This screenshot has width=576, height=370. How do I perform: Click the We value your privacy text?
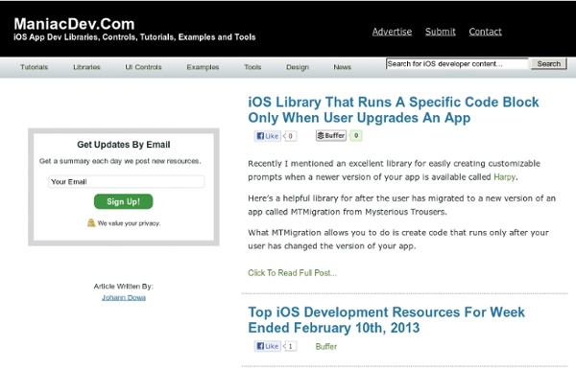pyautogui.click(x=129, y=223)
